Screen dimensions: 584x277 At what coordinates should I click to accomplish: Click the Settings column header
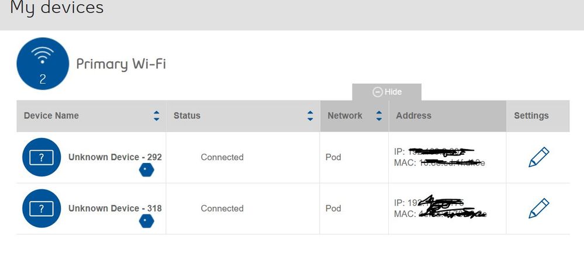point(531,116)
